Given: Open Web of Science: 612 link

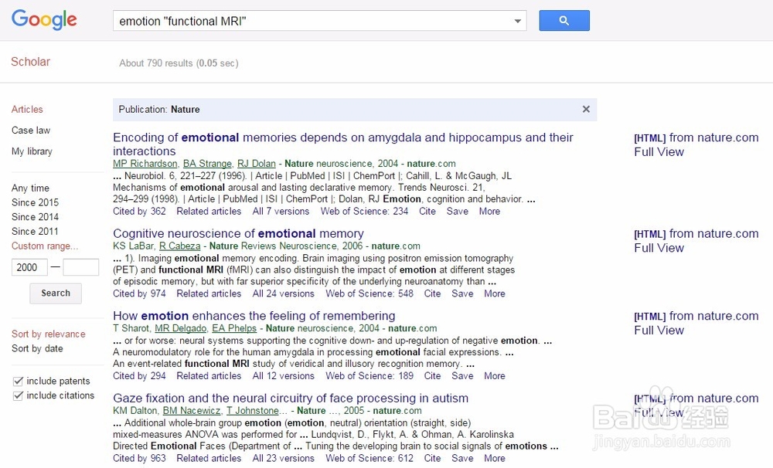Looking at the screenshot, I should coord(369,458).
